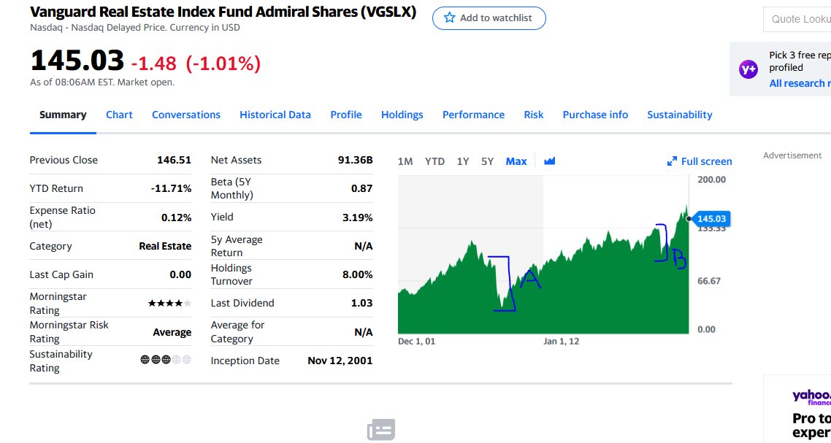This screenshot has height=443, width=831.
Task: Click the Average for Category N/A value
Action: tap(363, 332)
